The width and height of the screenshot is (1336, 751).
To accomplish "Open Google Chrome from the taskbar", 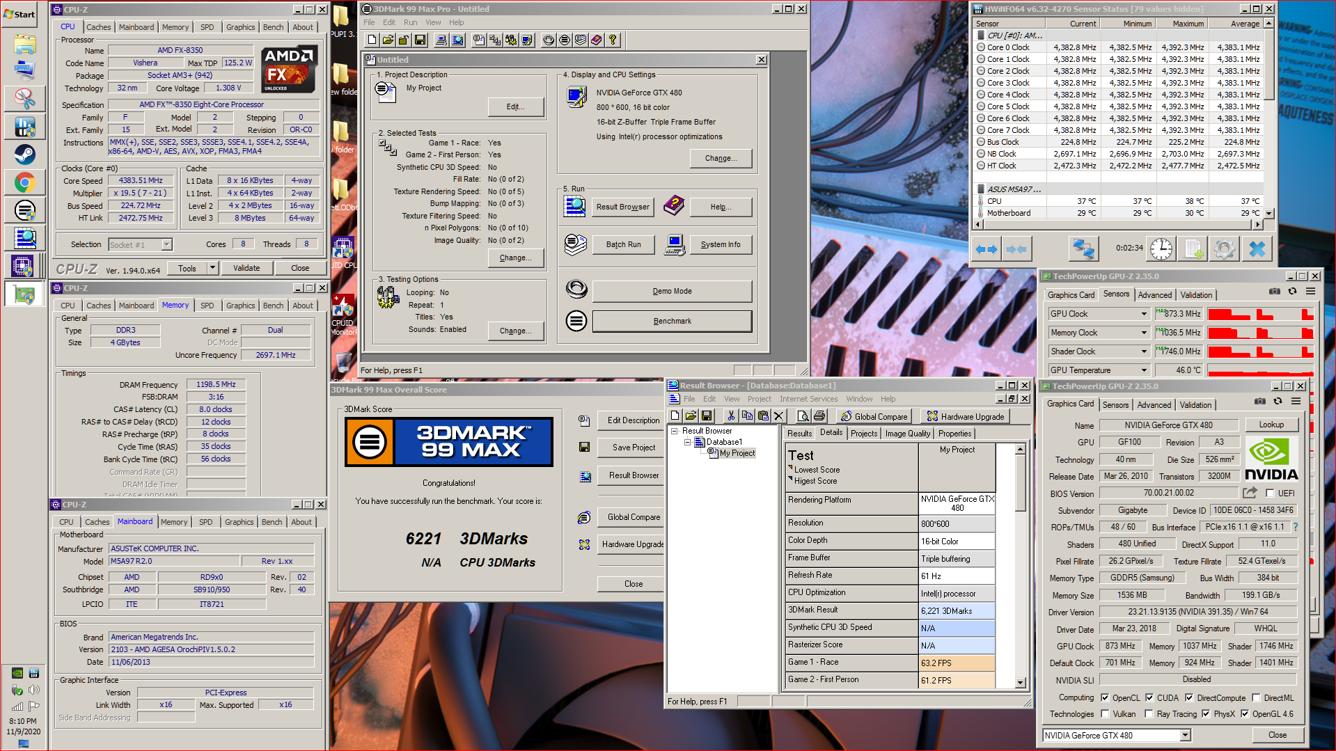I will (x=24, y=182).
